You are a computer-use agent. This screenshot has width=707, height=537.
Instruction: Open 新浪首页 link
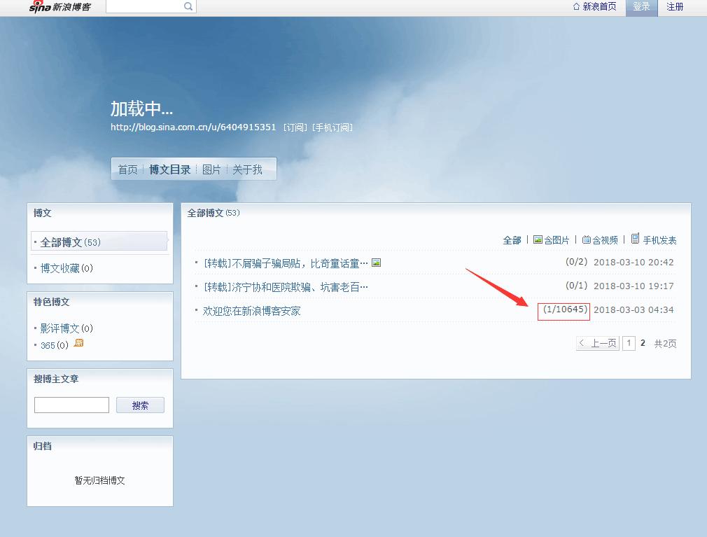[x=595, y=6]
